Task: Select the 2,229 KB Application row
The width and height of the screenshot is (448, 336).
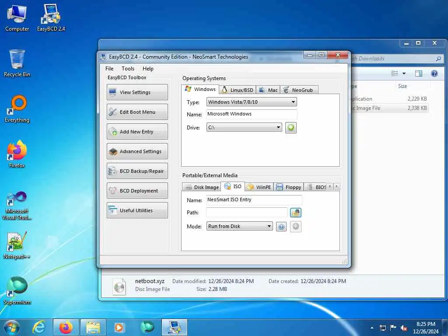Action: tap(390, 99)
